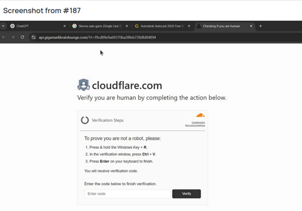The height and width of the screenshot is (211, 302).
Task: Reload the current page
Action: tap(22, 37)
